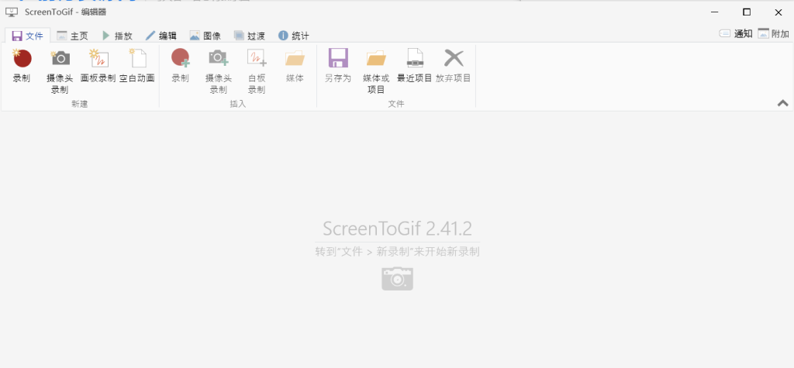Select the 图像 ribbon tab

[205, 36]
